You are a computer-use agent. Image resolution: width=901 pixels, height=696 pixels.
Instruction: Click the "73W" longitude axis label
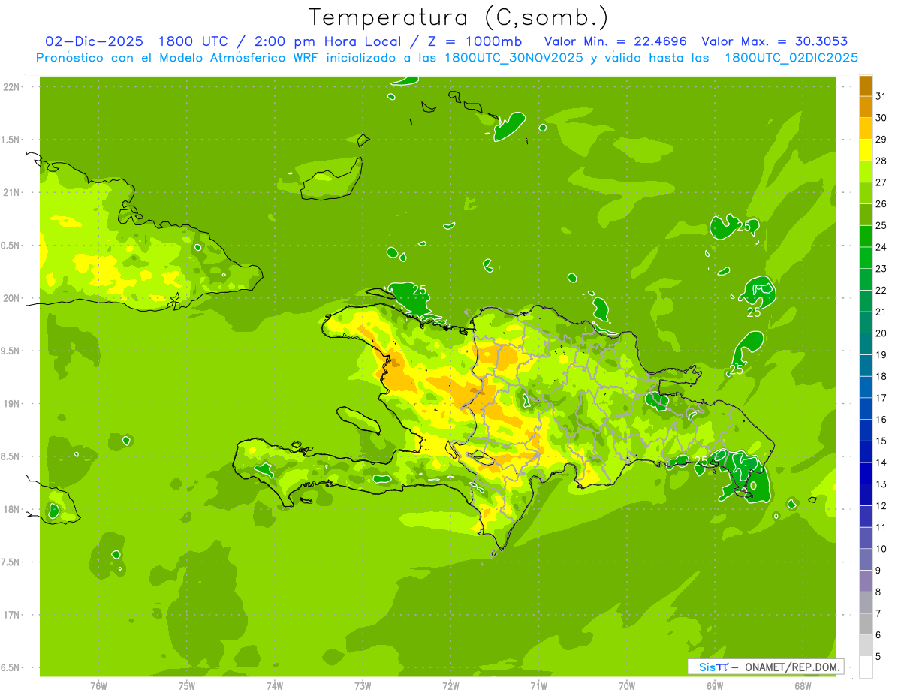coord(363,686)
